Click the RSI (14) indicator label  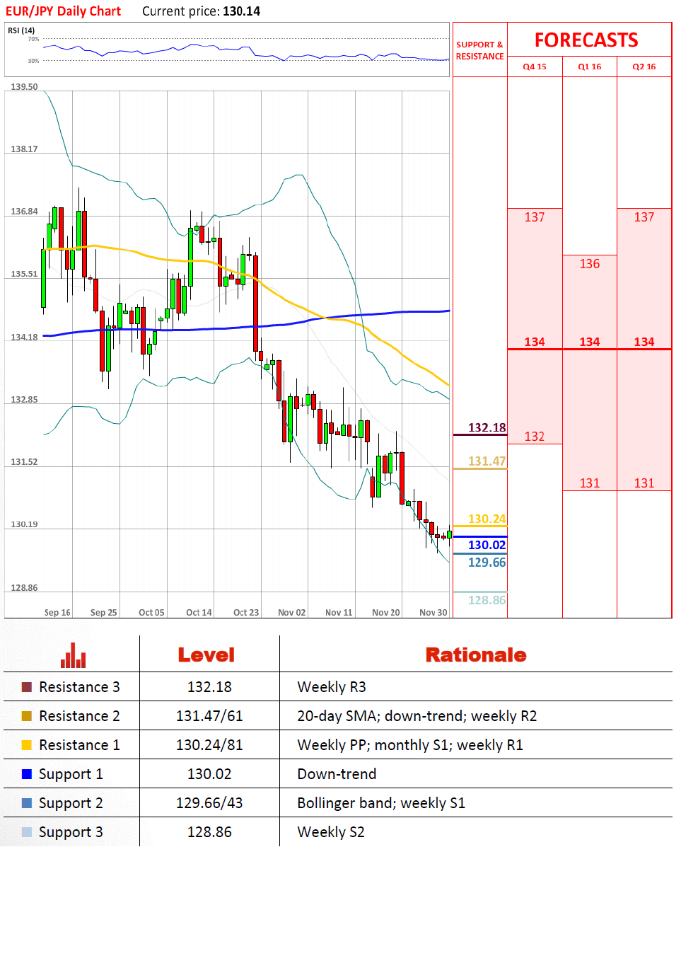point(21,30)
